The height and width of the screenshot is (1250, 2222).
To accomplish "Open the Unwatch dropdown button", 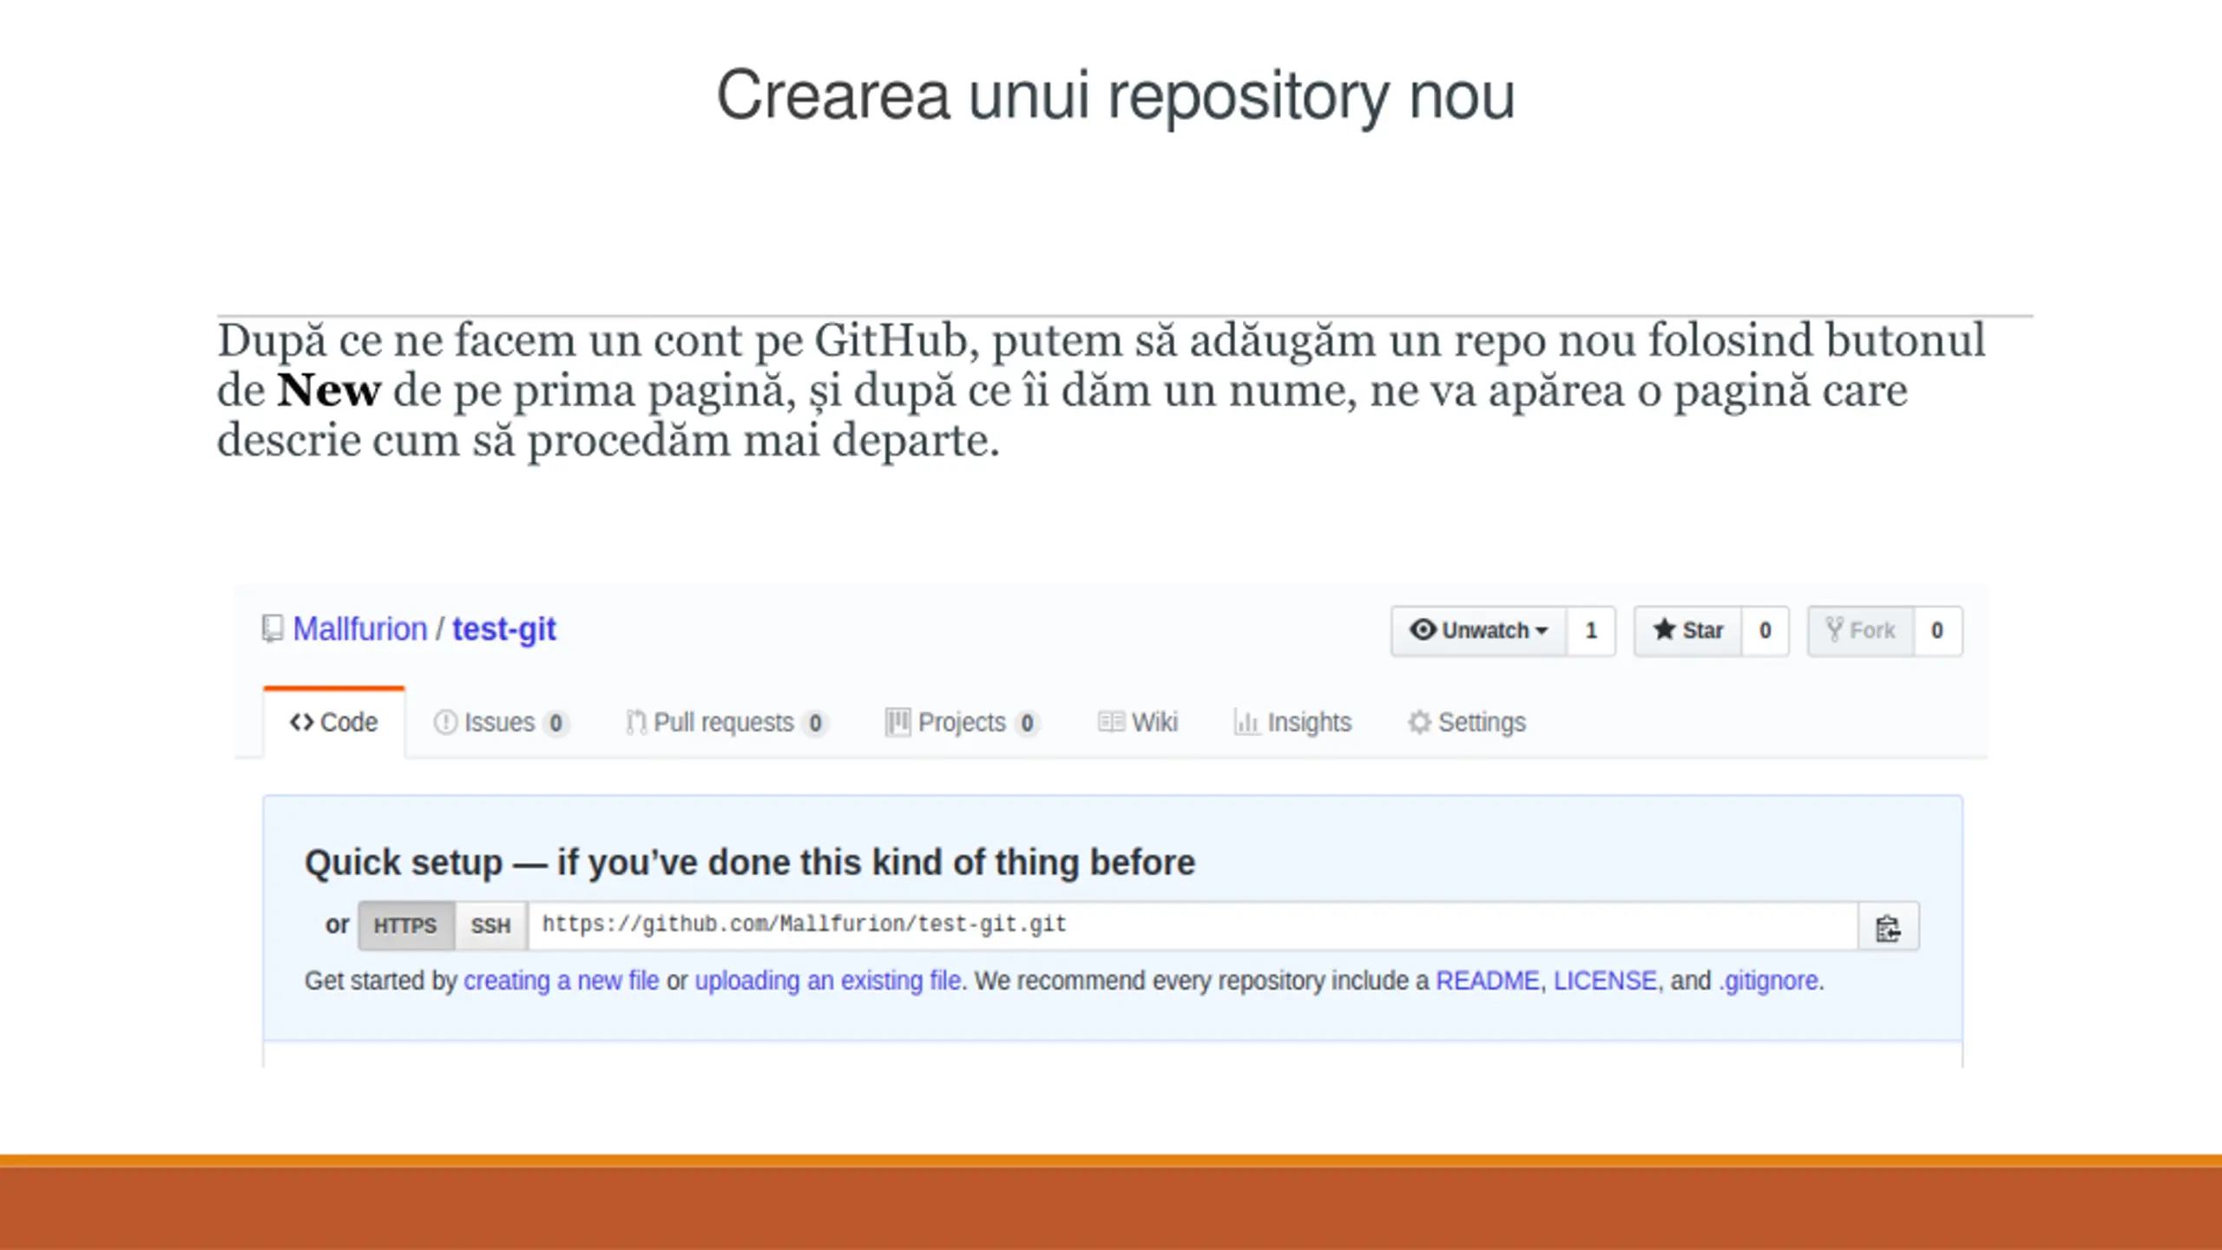I will tap(1478, 630).
